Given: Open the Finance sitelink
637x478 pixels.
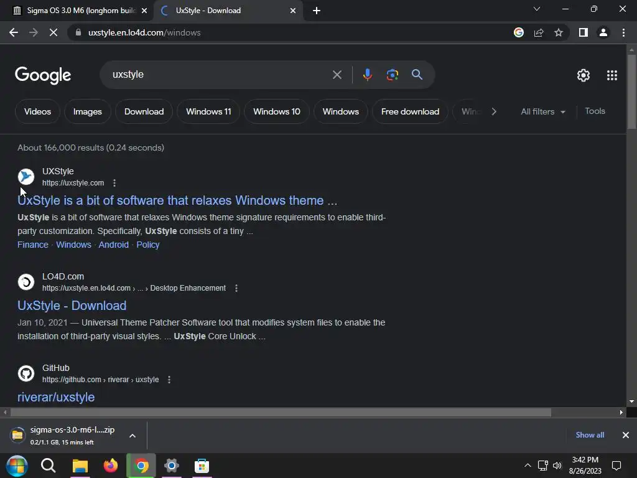Looking at the screenshot, I should 33,245.
